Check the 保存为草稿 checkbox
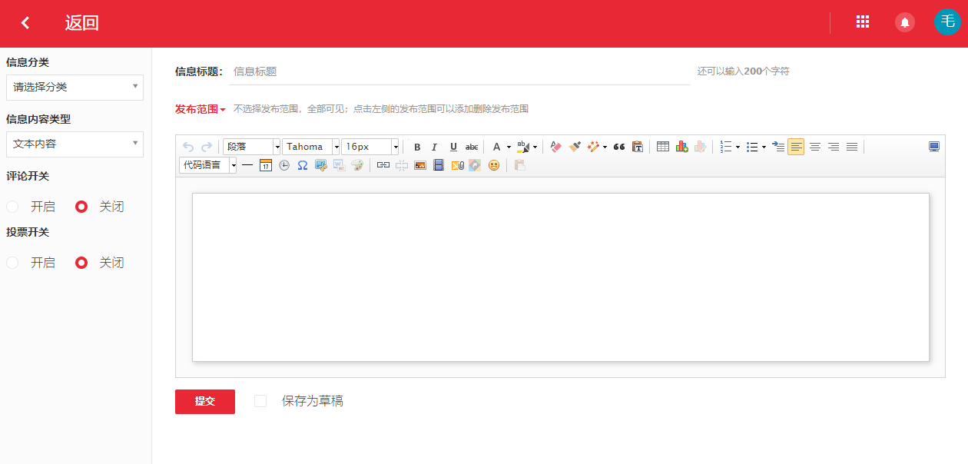This screenshot has width=968, height=464. tap(260, 400)
